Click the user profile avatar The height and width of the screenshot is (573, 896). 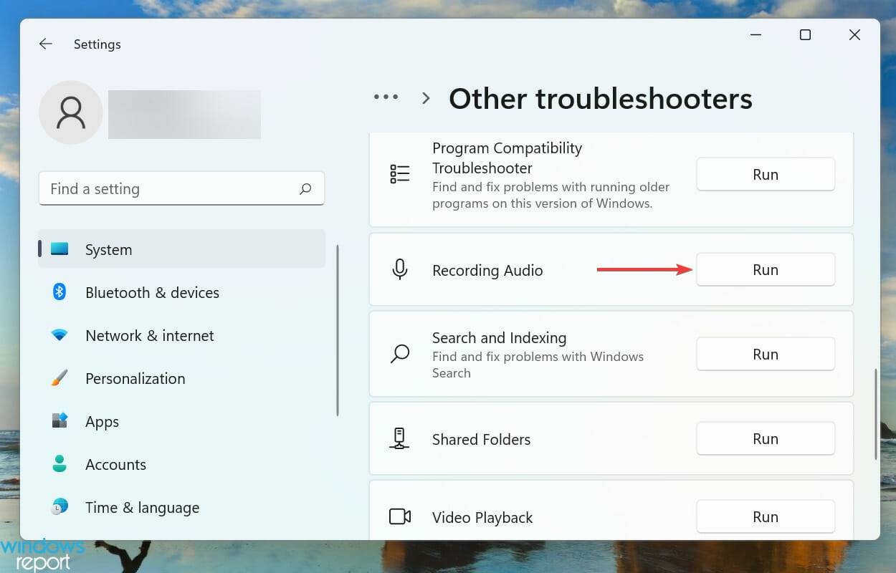(71, 112)
